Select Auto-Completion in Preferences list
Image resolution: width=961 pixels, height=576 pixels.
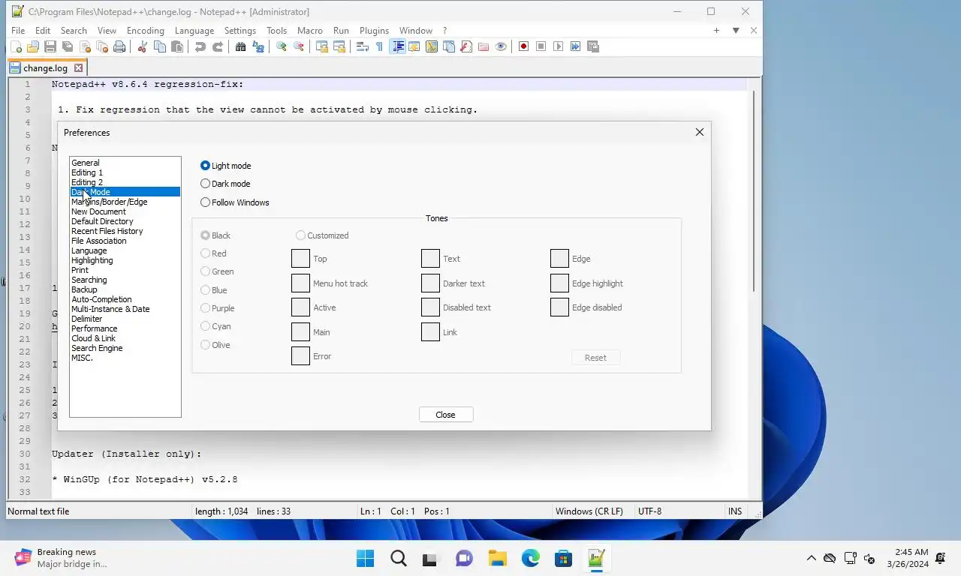pos(125,299)
